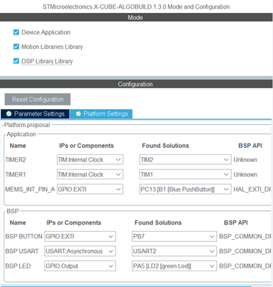Click the BSP_COMMON value in the BSP LED row

tap(245, 266)
